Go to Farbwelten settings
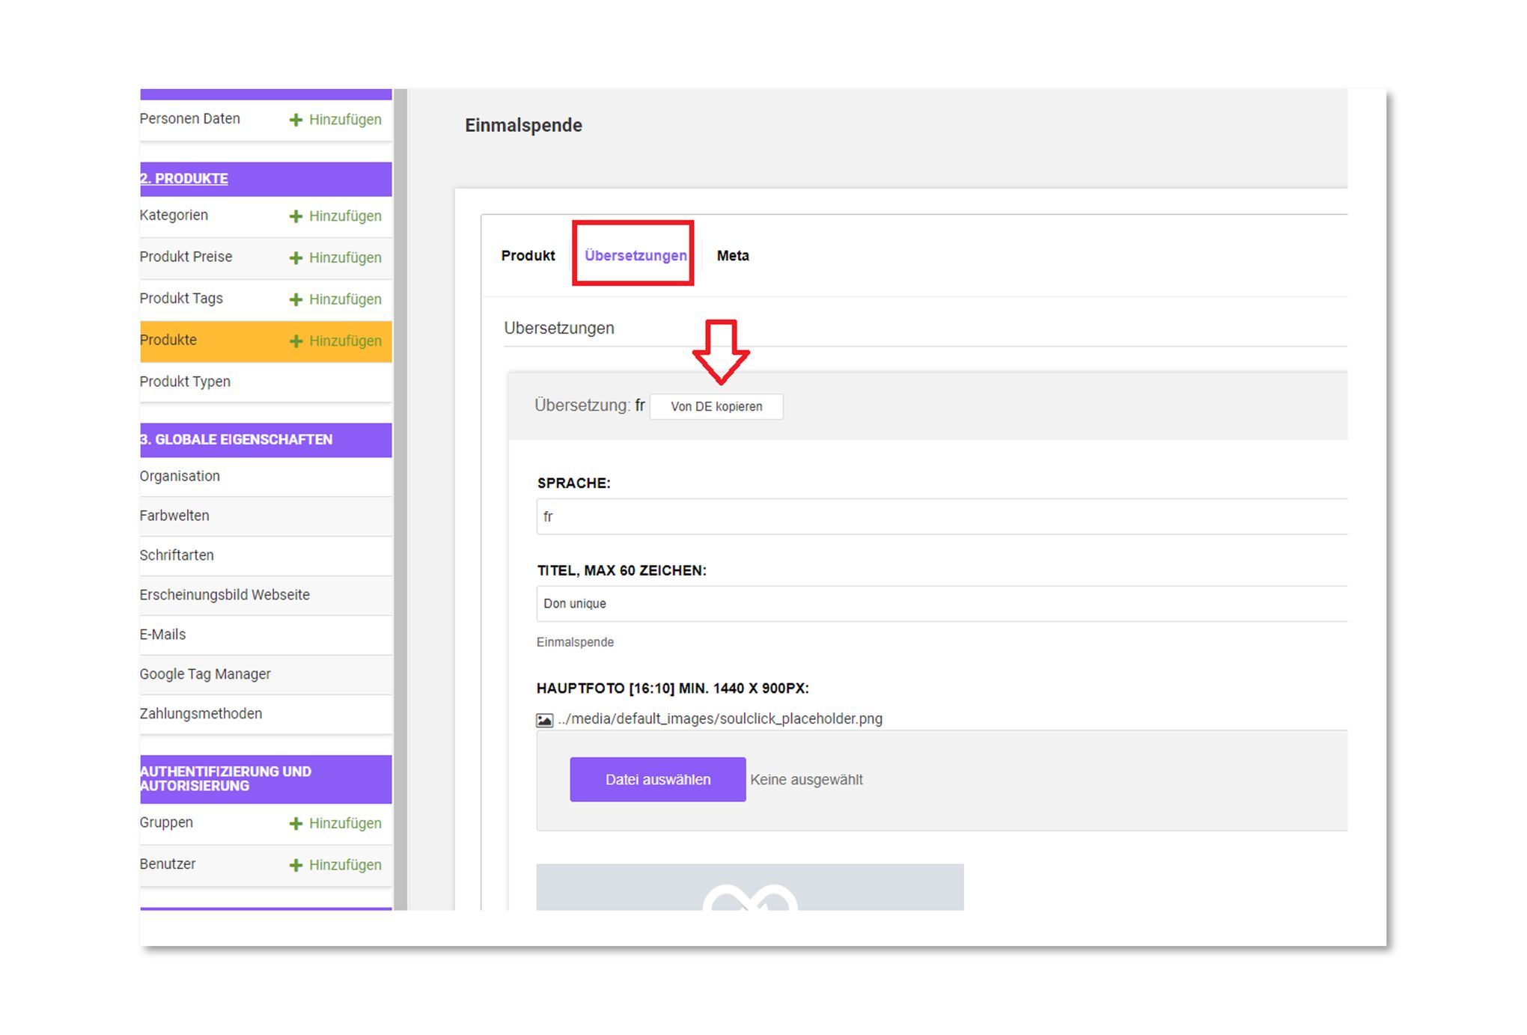Image resolution: width=1527 pixels, height=1035 pixels. click(174, 516)
